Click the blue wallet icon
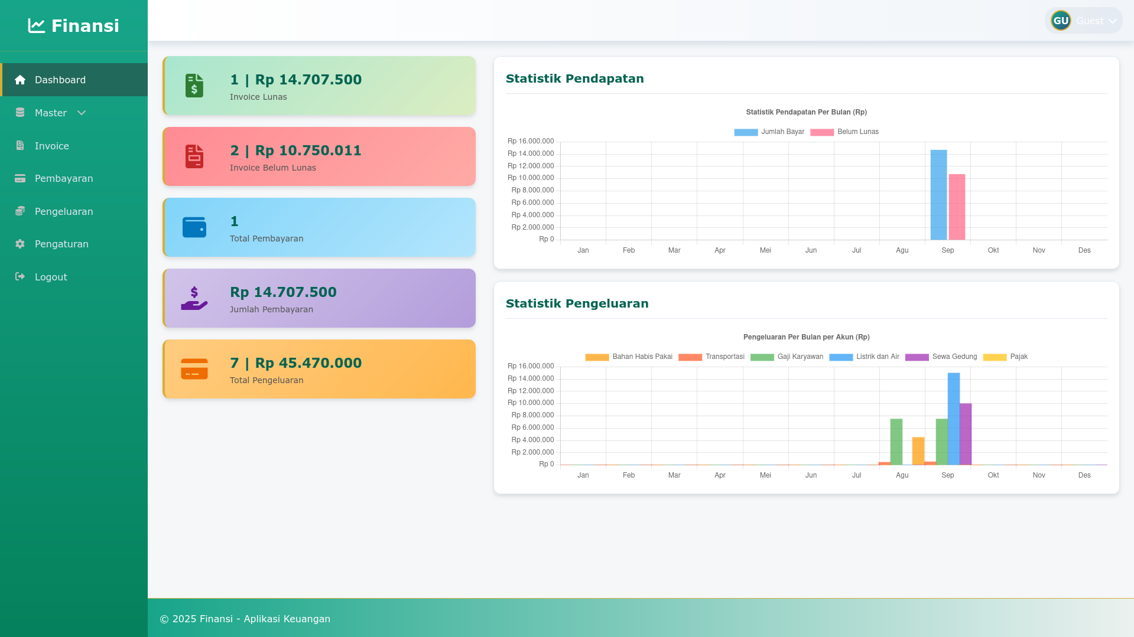This screenshot has height=637, width=1134. coord(194,227)
